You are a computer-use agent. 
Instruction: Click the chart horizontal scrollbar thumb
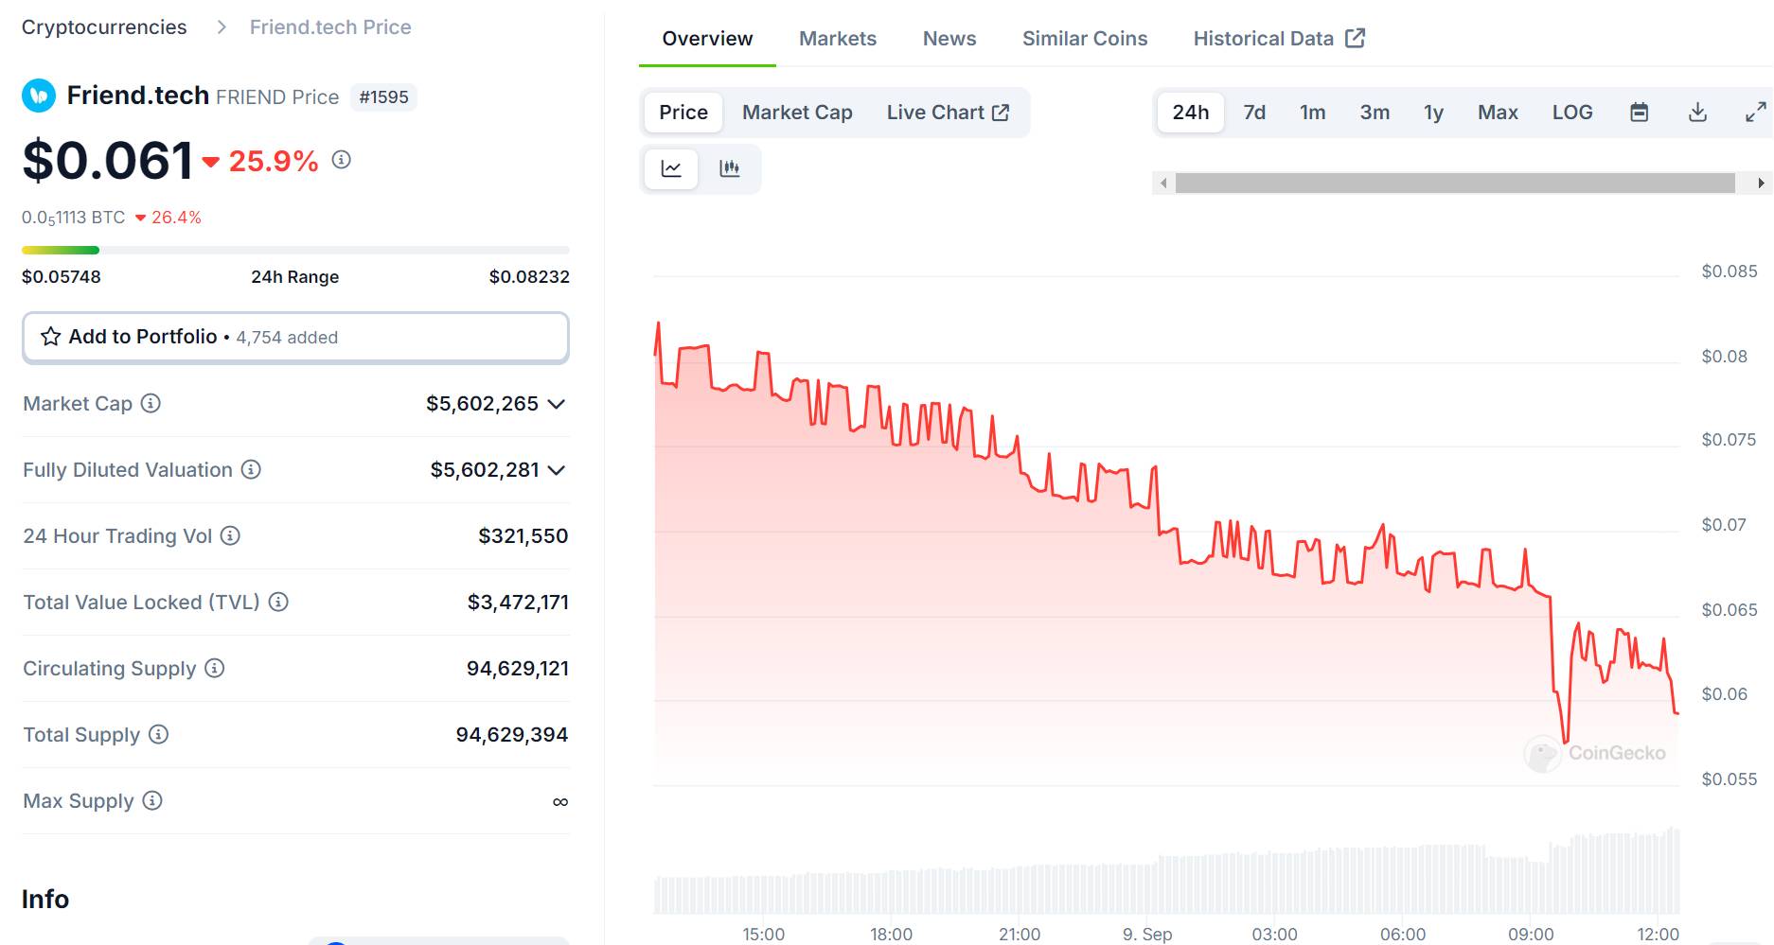pos(1455,183)
